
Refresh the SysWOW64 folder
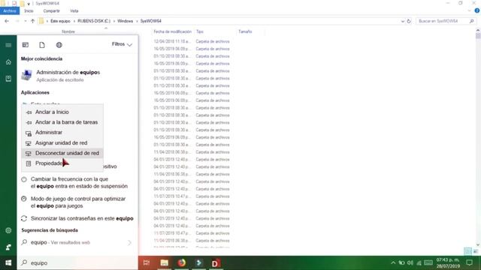tap(409, 22)
